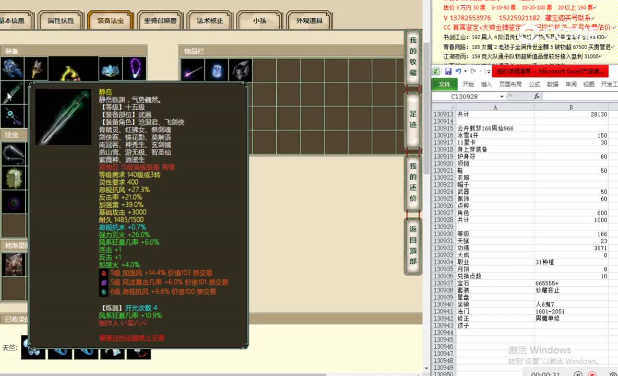Click the cell reading 665555+
Screen dimensions: 618x376
click(571, 284)
